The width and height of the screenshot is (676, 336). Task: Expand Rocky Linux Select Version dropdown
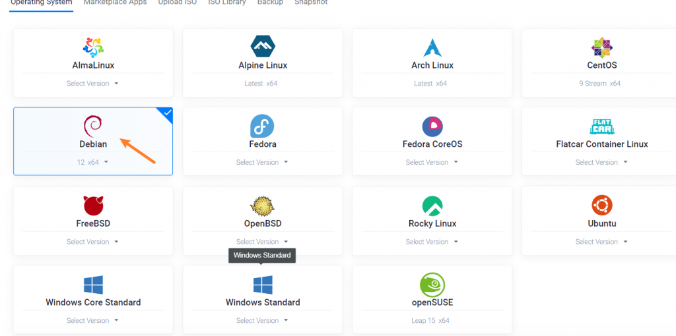pyautogui.click(x=432, y=242)
